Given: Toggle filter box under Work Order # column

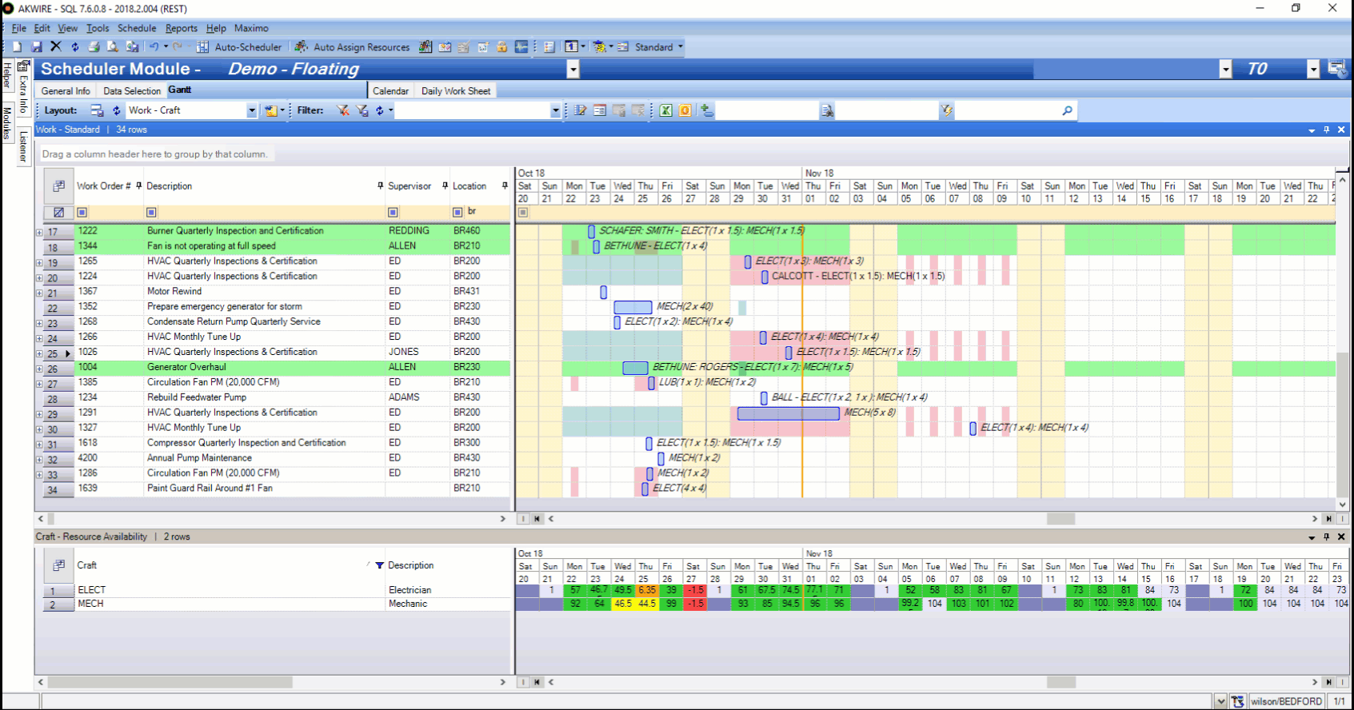Looking at the screenshot, I should 82,213.
